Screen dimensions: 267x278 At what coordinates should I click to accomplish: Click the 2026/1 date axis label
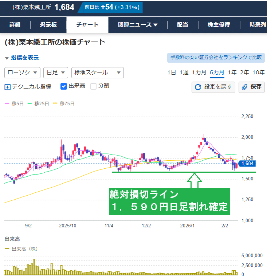coord(187,226)
